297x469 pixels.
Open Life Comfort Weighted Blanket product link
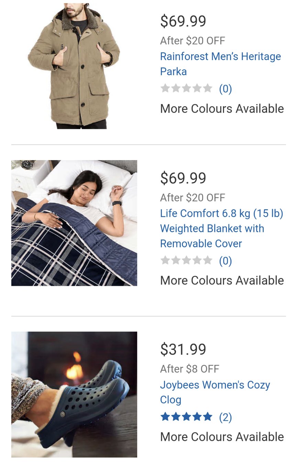[222, 228]
